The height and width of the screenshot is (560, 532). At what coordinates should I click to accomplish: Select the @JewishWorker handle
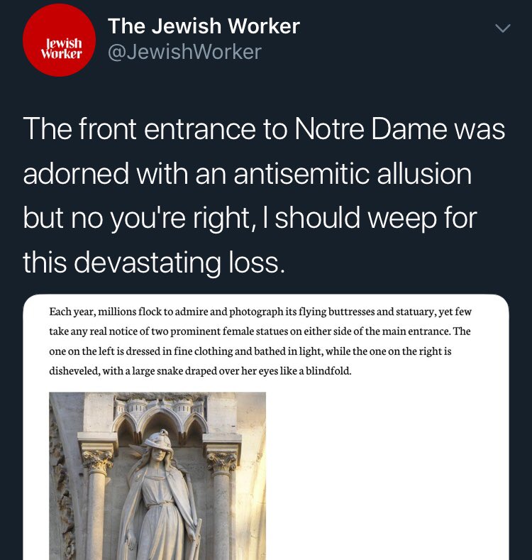pos(184,51)
